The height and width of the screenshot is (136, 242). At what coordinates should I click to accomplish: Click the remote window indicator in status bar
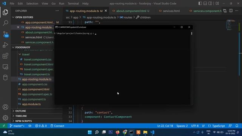click(4, 126)
